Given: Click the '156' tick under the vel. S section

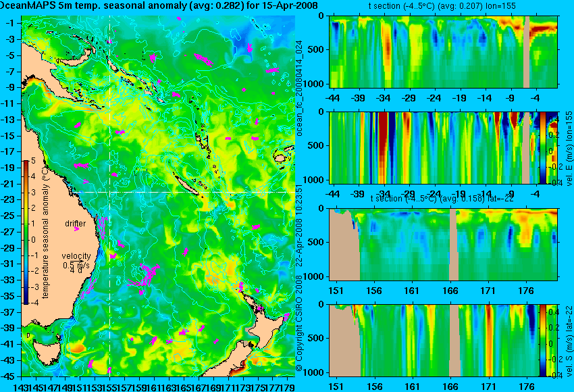Looking at the screenshot, I should coord(373,387).
